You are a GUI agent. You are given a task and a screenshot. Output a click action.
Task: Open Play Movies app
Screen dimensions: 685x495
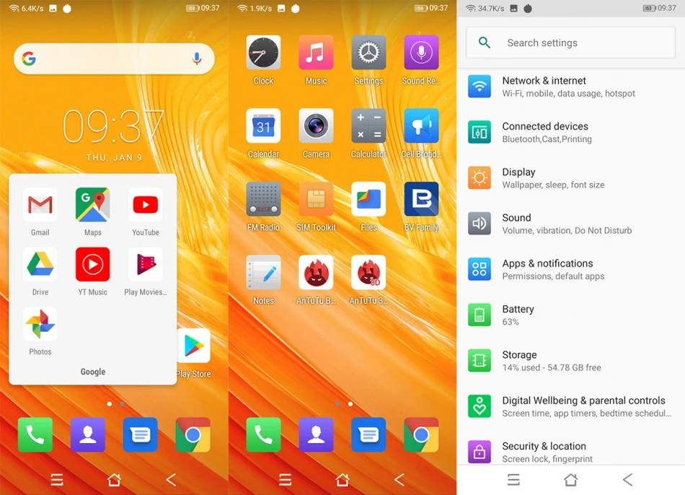[146, 264]
